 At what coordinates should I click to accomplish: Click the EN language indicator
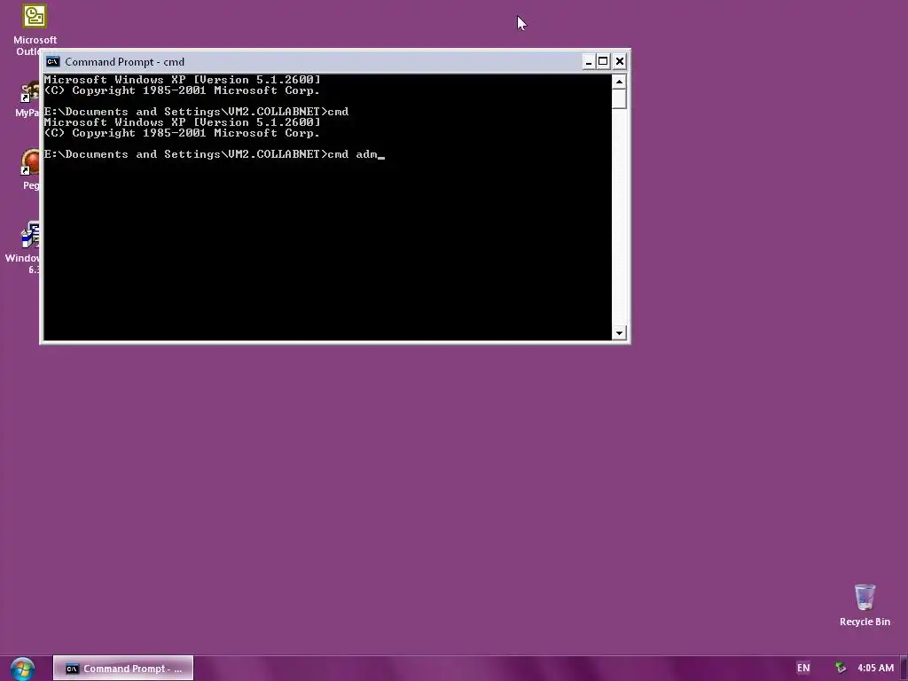pos(803,668)
